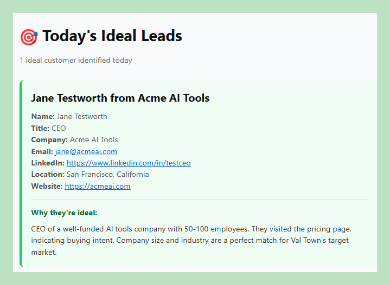Click the "Acme AI Tools" company value

coord(94,140)
